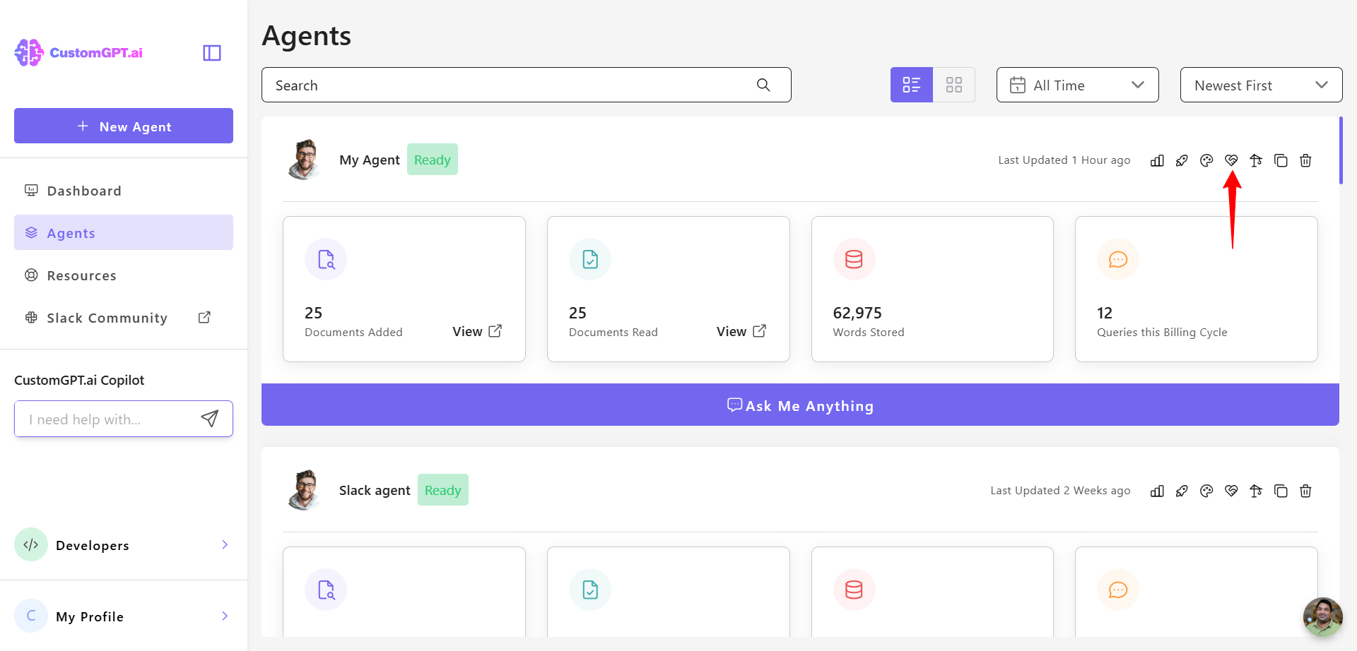The image size is (1357, 651).
Task: Click the umbrella-stand icon for My Agent
Action: pos(1256,160)
